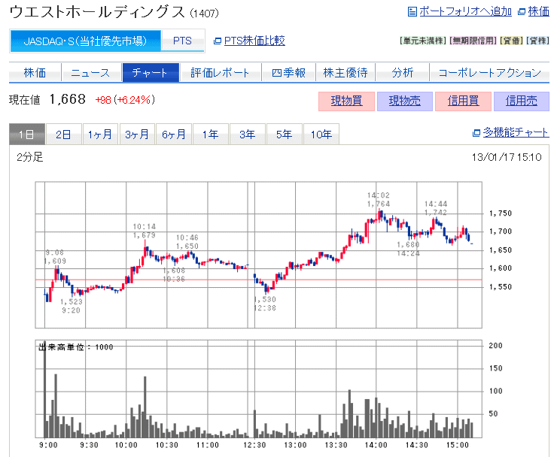Click the popup icon beside PTS株価比較
Image resolution: width=554 pixels, height=457 pixels.
(218, 41)
